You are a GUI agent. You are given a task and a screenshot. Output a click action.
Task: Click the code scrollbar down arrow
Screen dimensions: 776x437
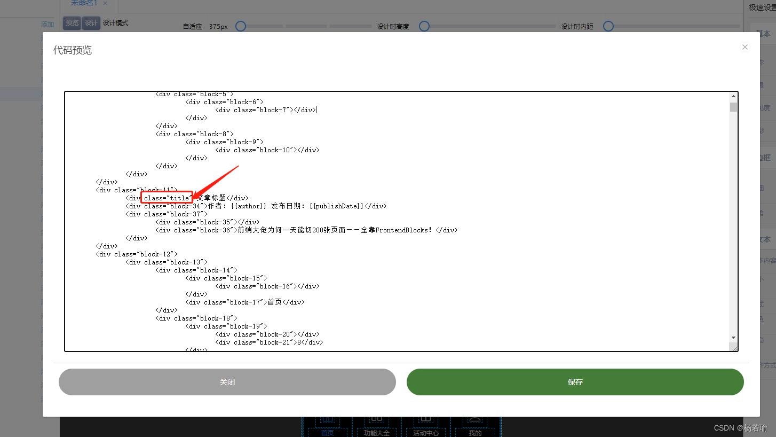click(x=733, y=338)
